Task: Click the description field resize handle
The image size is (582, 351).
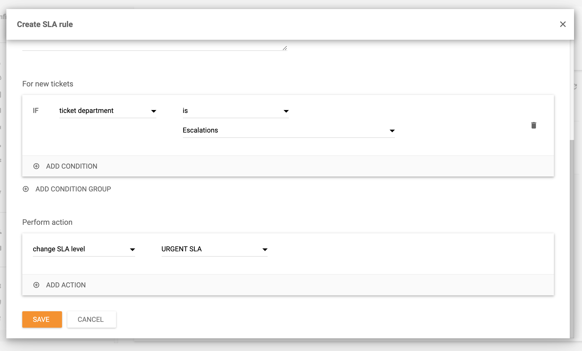Action: coord(285,48)
